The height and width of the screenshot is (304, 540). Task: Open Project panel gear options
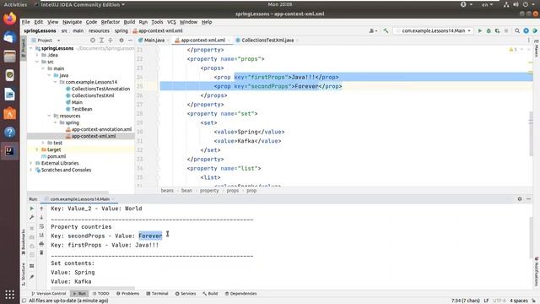[121, 41]
